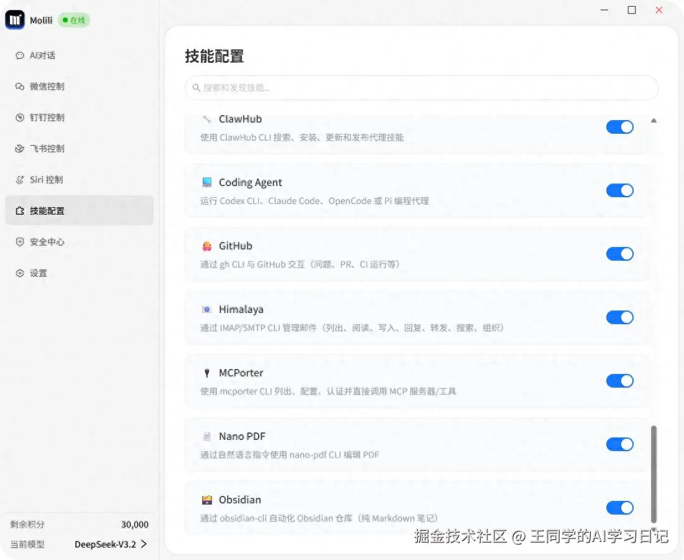Click the 剩余积分 label
Image resolution: width=684 pixels, height=560 pixels.
27,524
